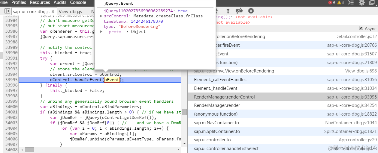Click the timeStamp value 1424246178370
378x153 pixels.
(x=147, y=21)
